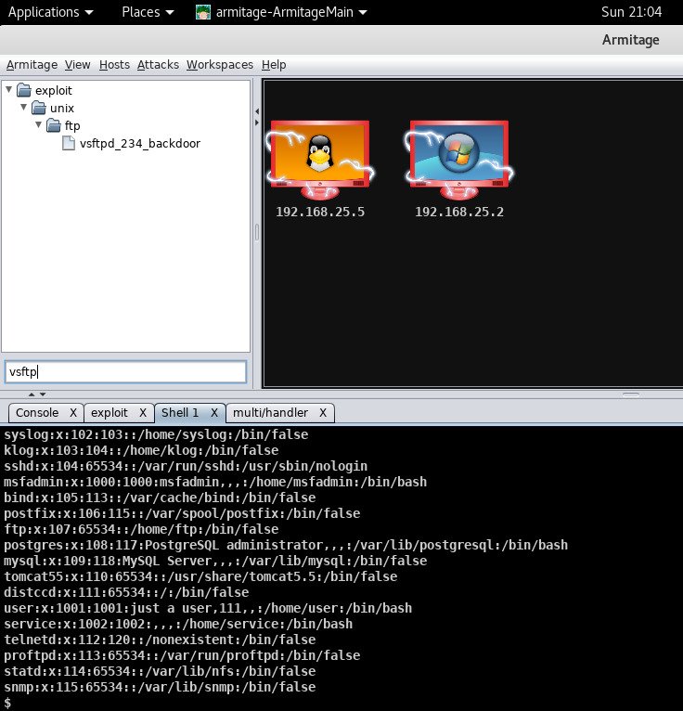Open the armitage-ArmitageMain window menu

pos(281,12)
